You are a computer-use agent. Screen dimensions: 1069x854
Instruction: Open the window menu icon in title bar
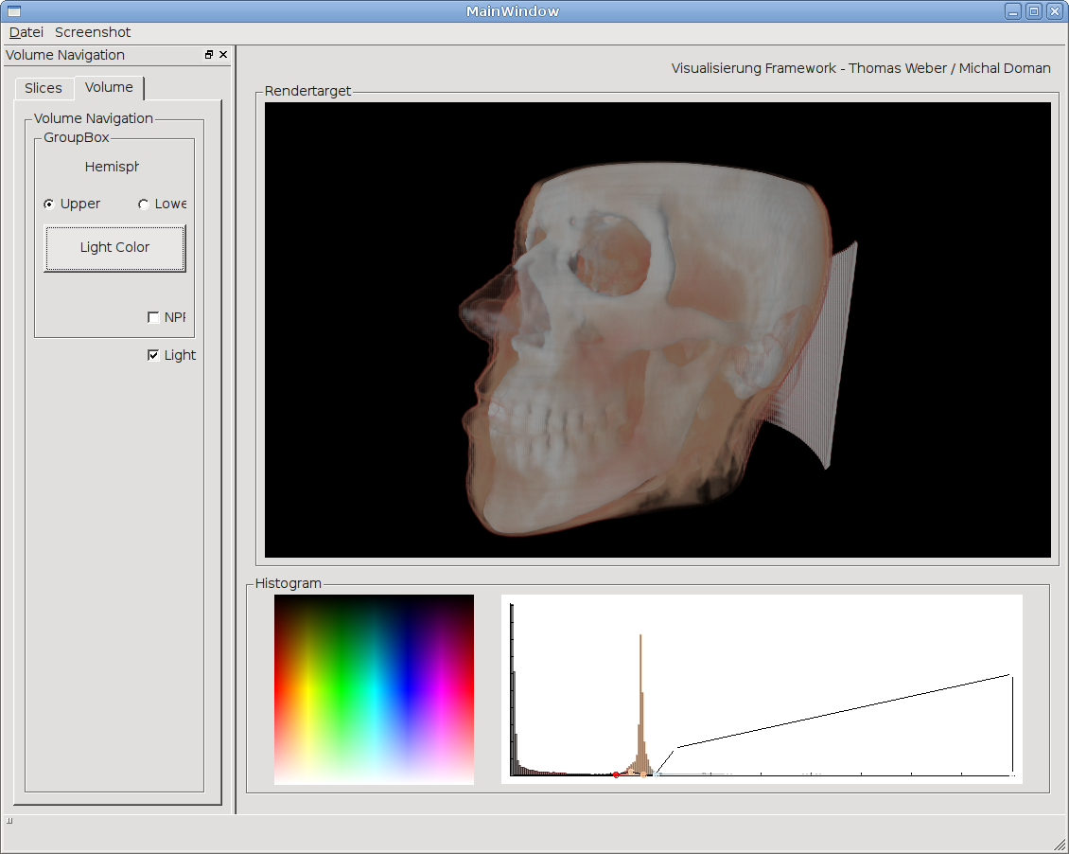point(13,11)
